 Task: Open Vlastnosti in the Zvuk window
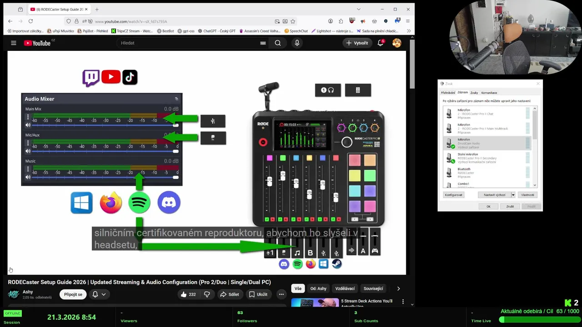point(527,195)
